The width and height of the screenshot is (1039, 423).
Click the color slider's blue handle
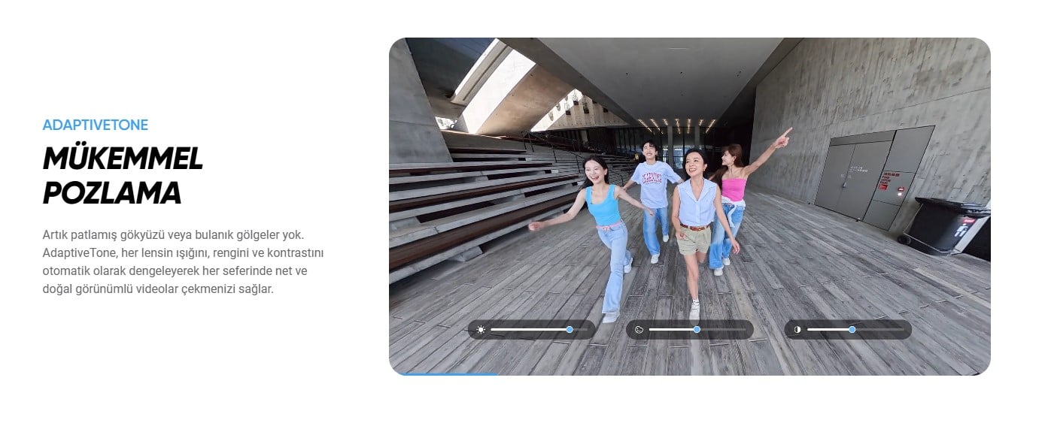(x=697, y=330)
